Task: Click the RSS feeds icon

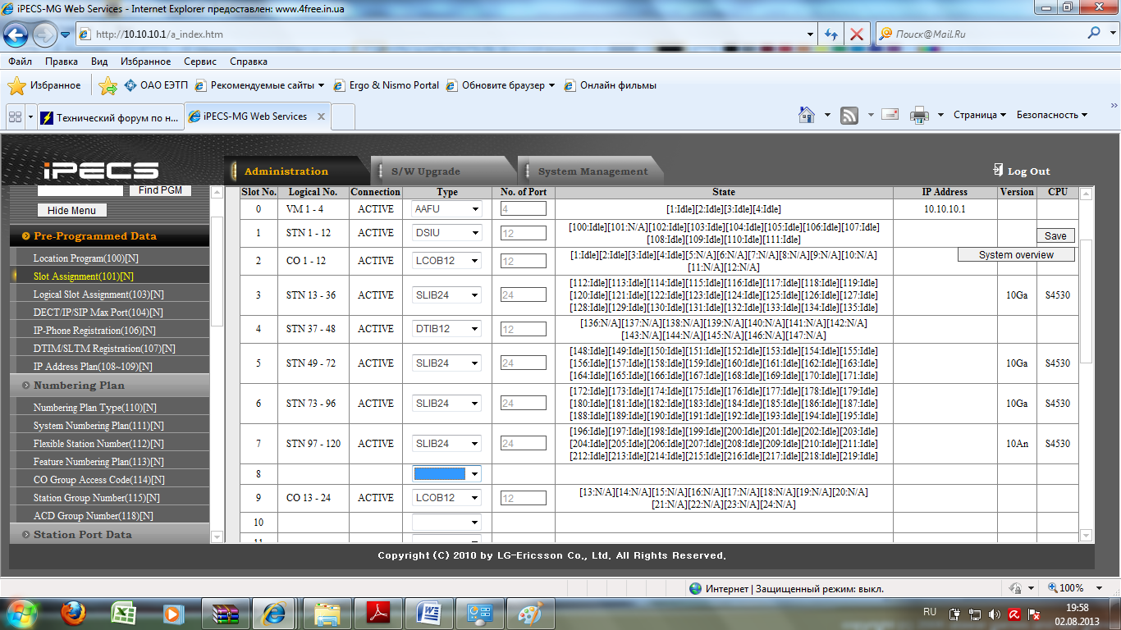Action: [x=849, y=115]
